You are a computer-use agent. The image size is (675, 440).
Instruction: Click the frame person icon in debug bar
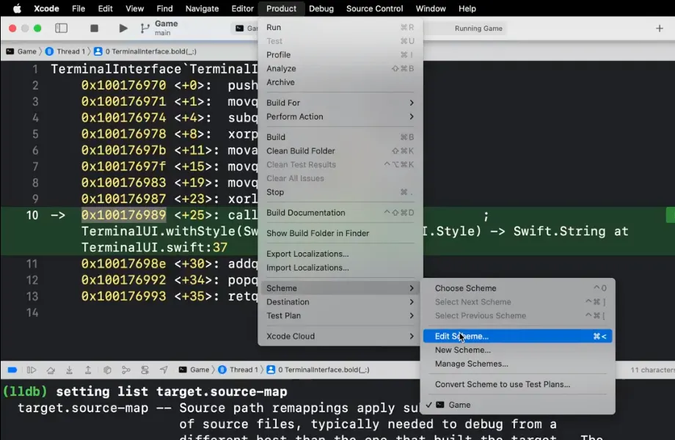(x=271, y=370)
